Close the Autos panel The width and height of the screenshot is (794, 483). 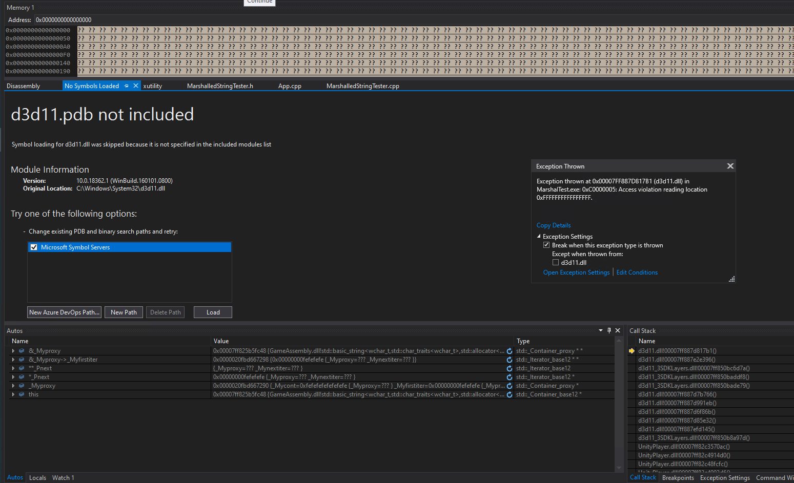tap(618, 330)
